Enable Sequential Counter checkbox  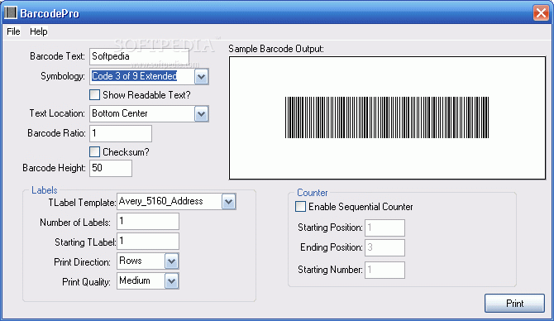click(301, 207)
